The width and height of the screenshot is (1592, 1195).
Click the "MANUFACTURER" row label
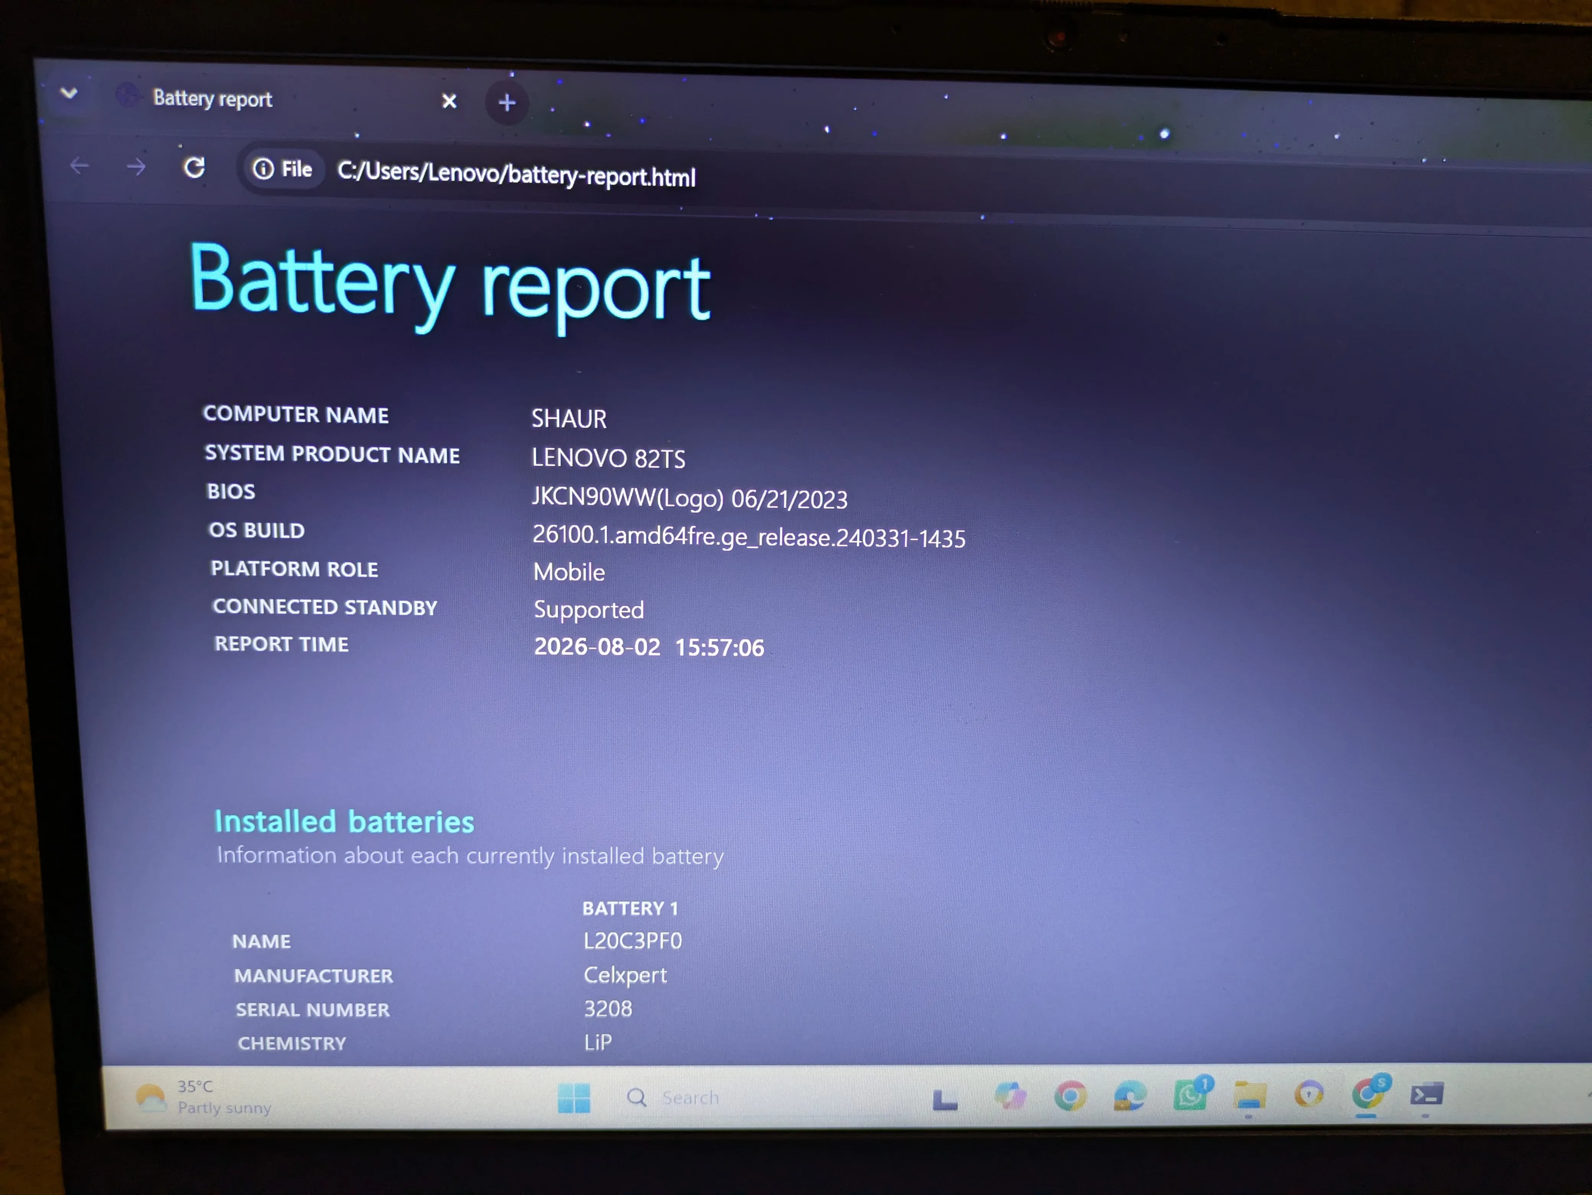coord(314,976)
